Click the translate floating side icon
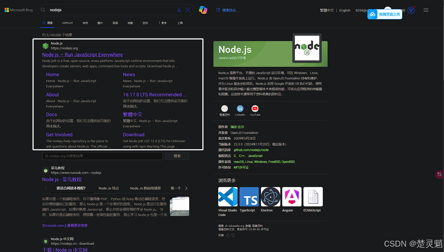444x252 pixels. pos(439,174)
